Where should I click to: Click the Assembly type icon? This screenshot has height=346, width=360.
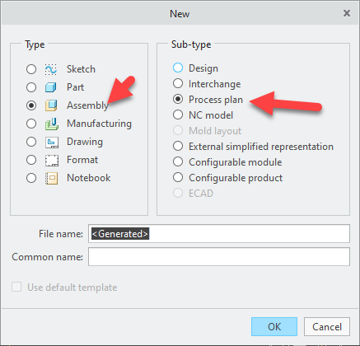pos(51,105)
